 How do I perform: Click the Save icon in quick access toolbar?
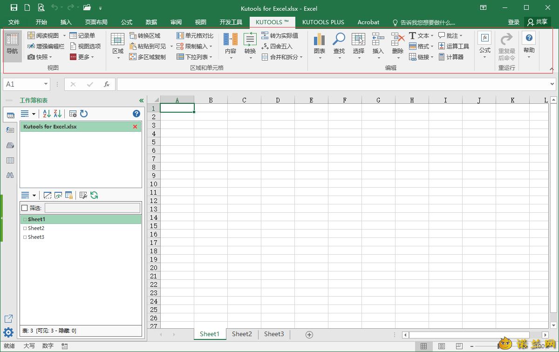[x=14, y=7]
